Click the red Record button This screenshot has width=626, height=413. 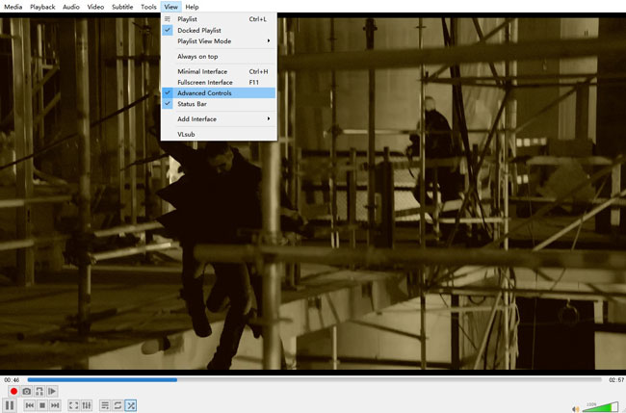13,391
